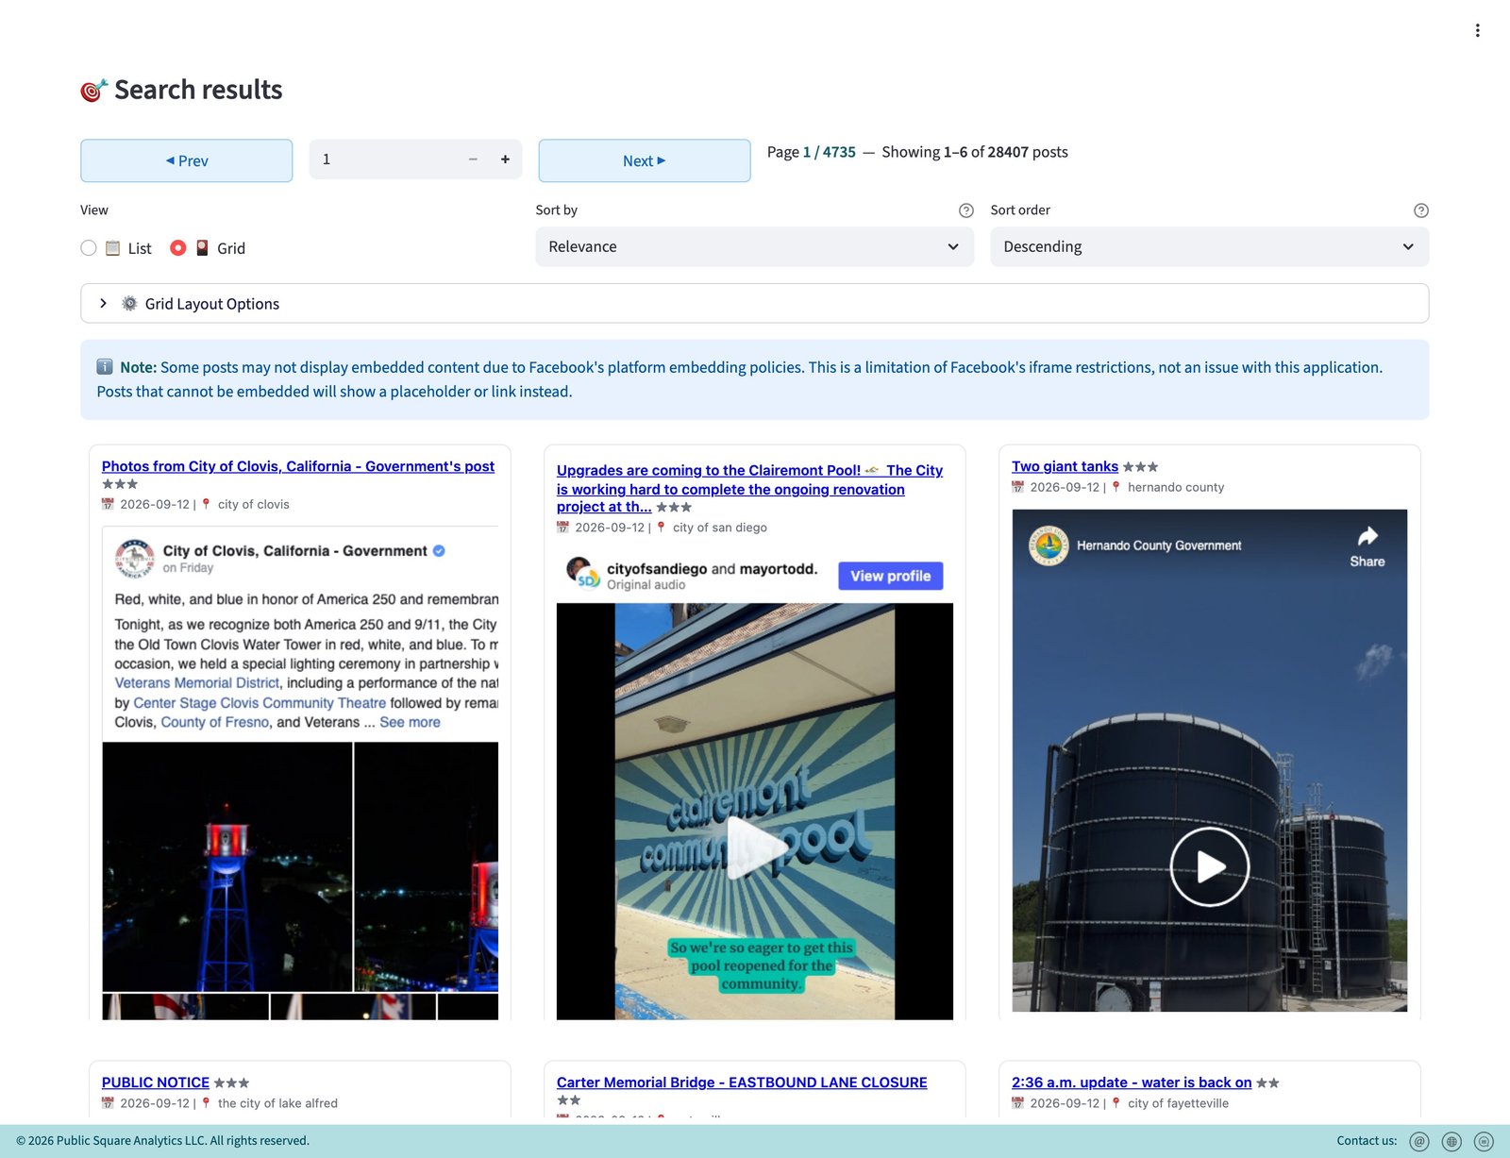Click the Prev page button
The image size is (1510, 1158).
click(187, 160)
